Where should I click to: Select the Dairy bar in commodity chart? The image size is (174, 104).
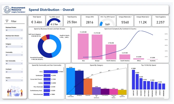(51, 72)
